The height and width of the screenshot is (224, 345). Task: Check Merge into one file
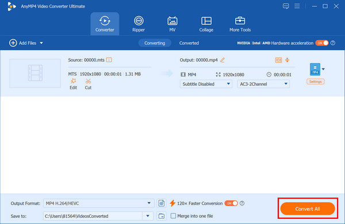[x=174, y=216]
